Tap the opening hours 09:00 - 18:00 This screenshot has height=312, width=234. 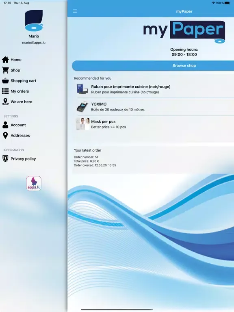pyautogui.click(x=184, y=54)
